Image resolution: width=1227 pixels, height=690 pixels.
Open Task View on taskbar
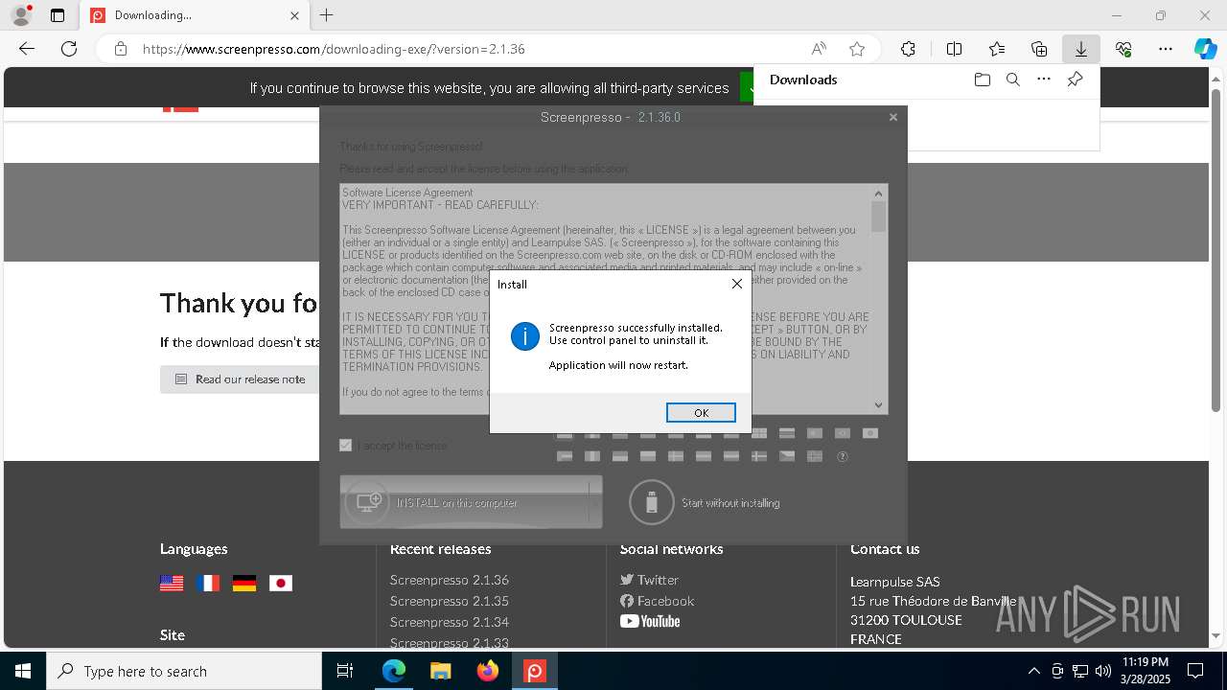345,671
